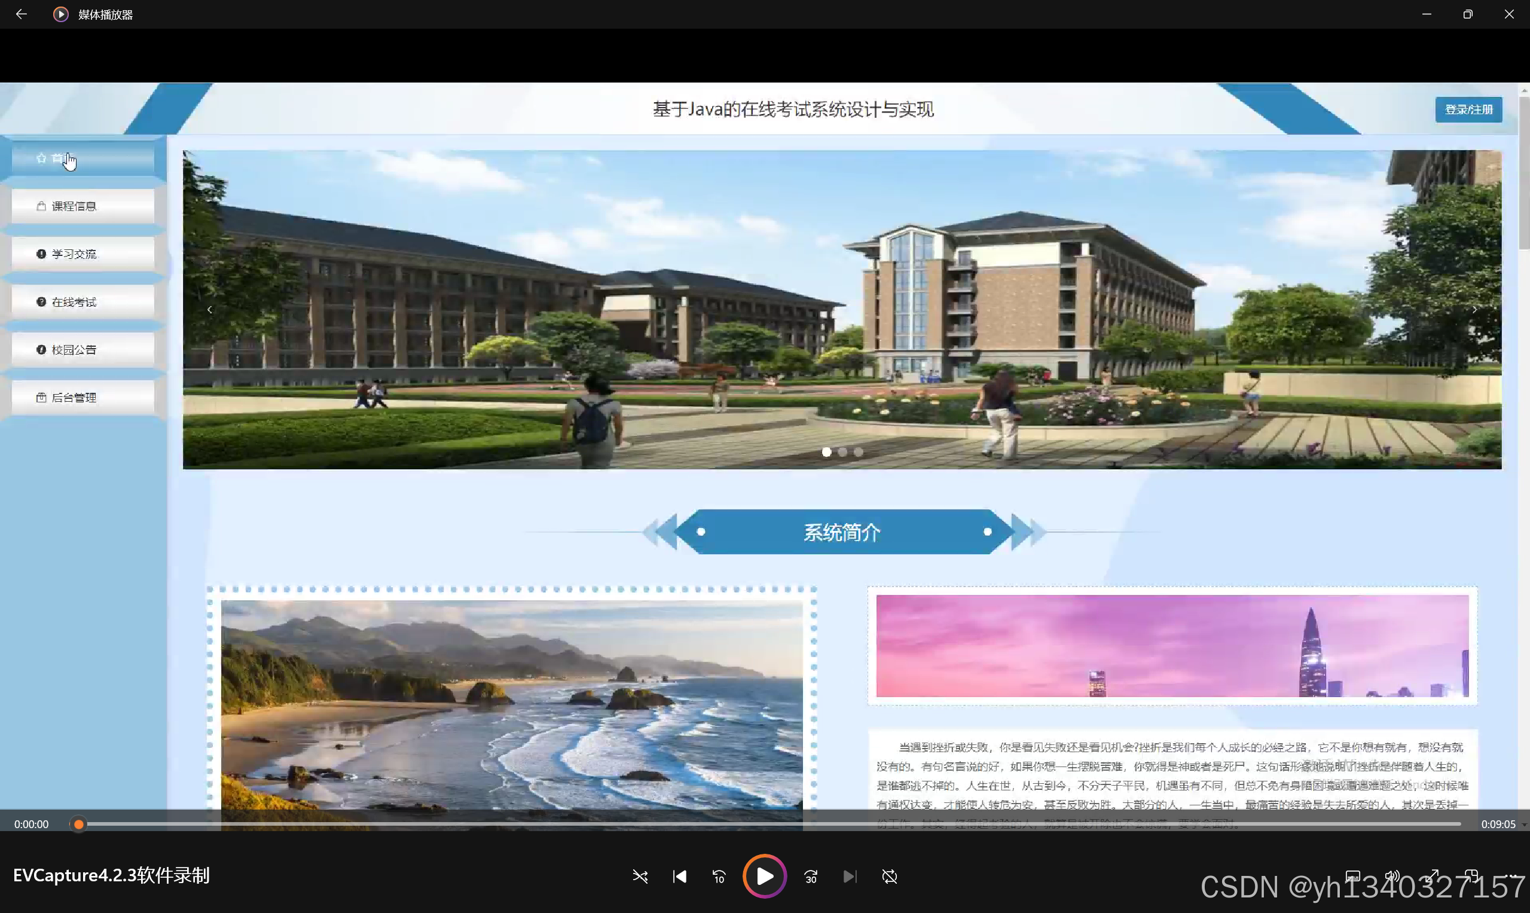Toggle repeat mode

pyautogui.click(x=889, y=876)
